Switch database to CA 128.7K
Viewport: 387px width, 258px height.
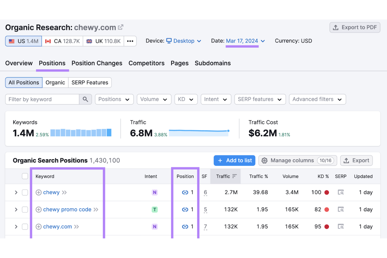click(x=62, y=41)
